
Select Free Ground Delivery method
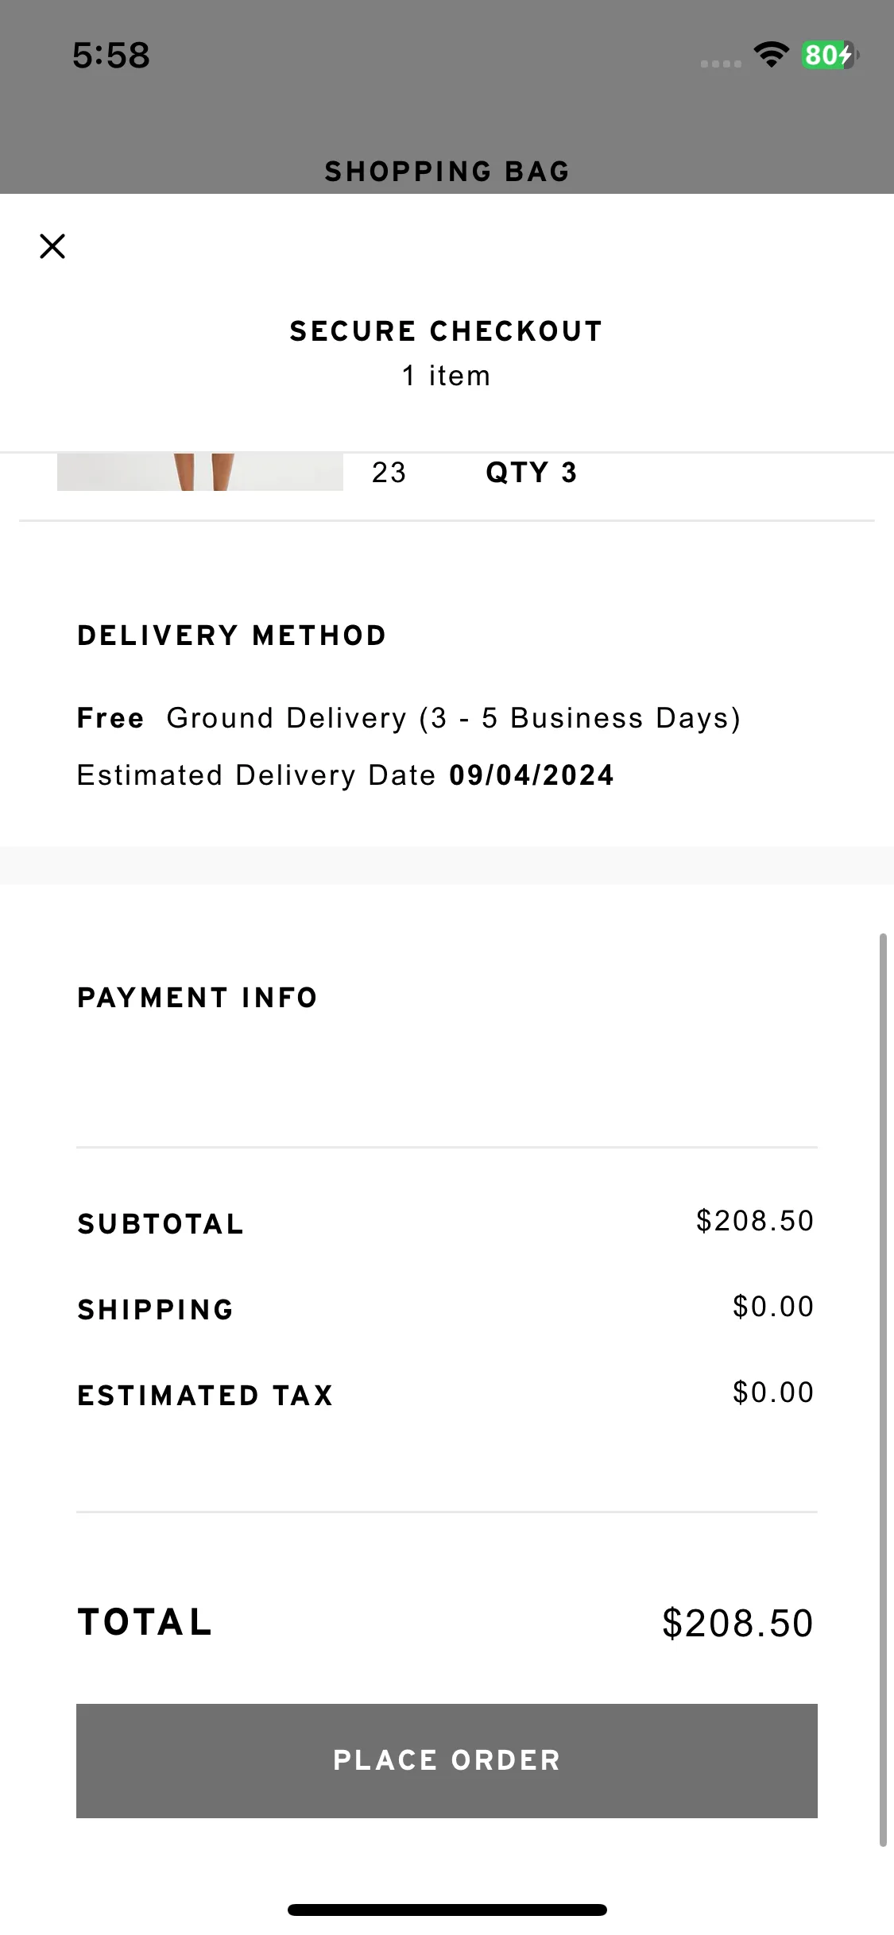click(x=408, y=718)
